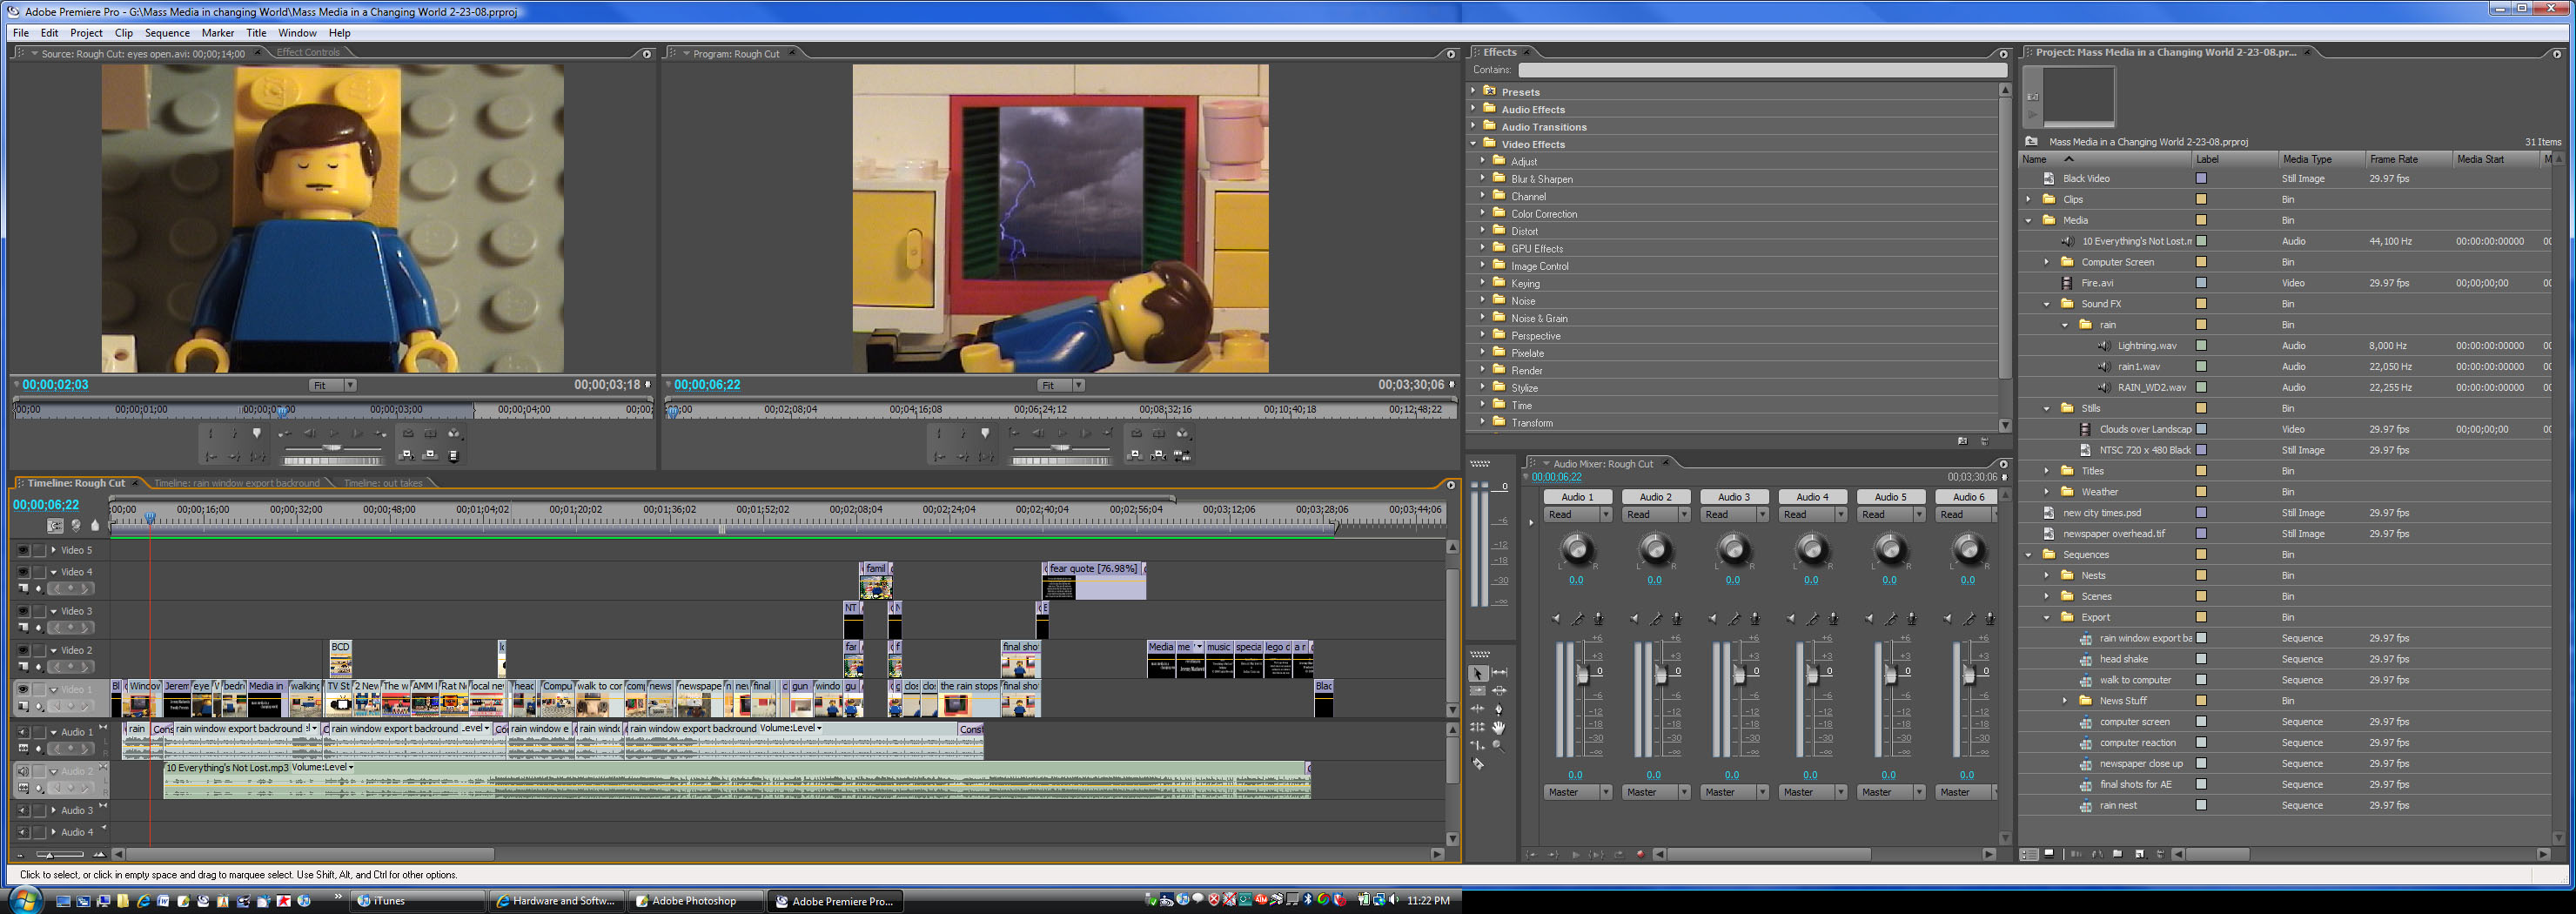Open the Marker menu

pyautogui.click(x=218, y=33)
